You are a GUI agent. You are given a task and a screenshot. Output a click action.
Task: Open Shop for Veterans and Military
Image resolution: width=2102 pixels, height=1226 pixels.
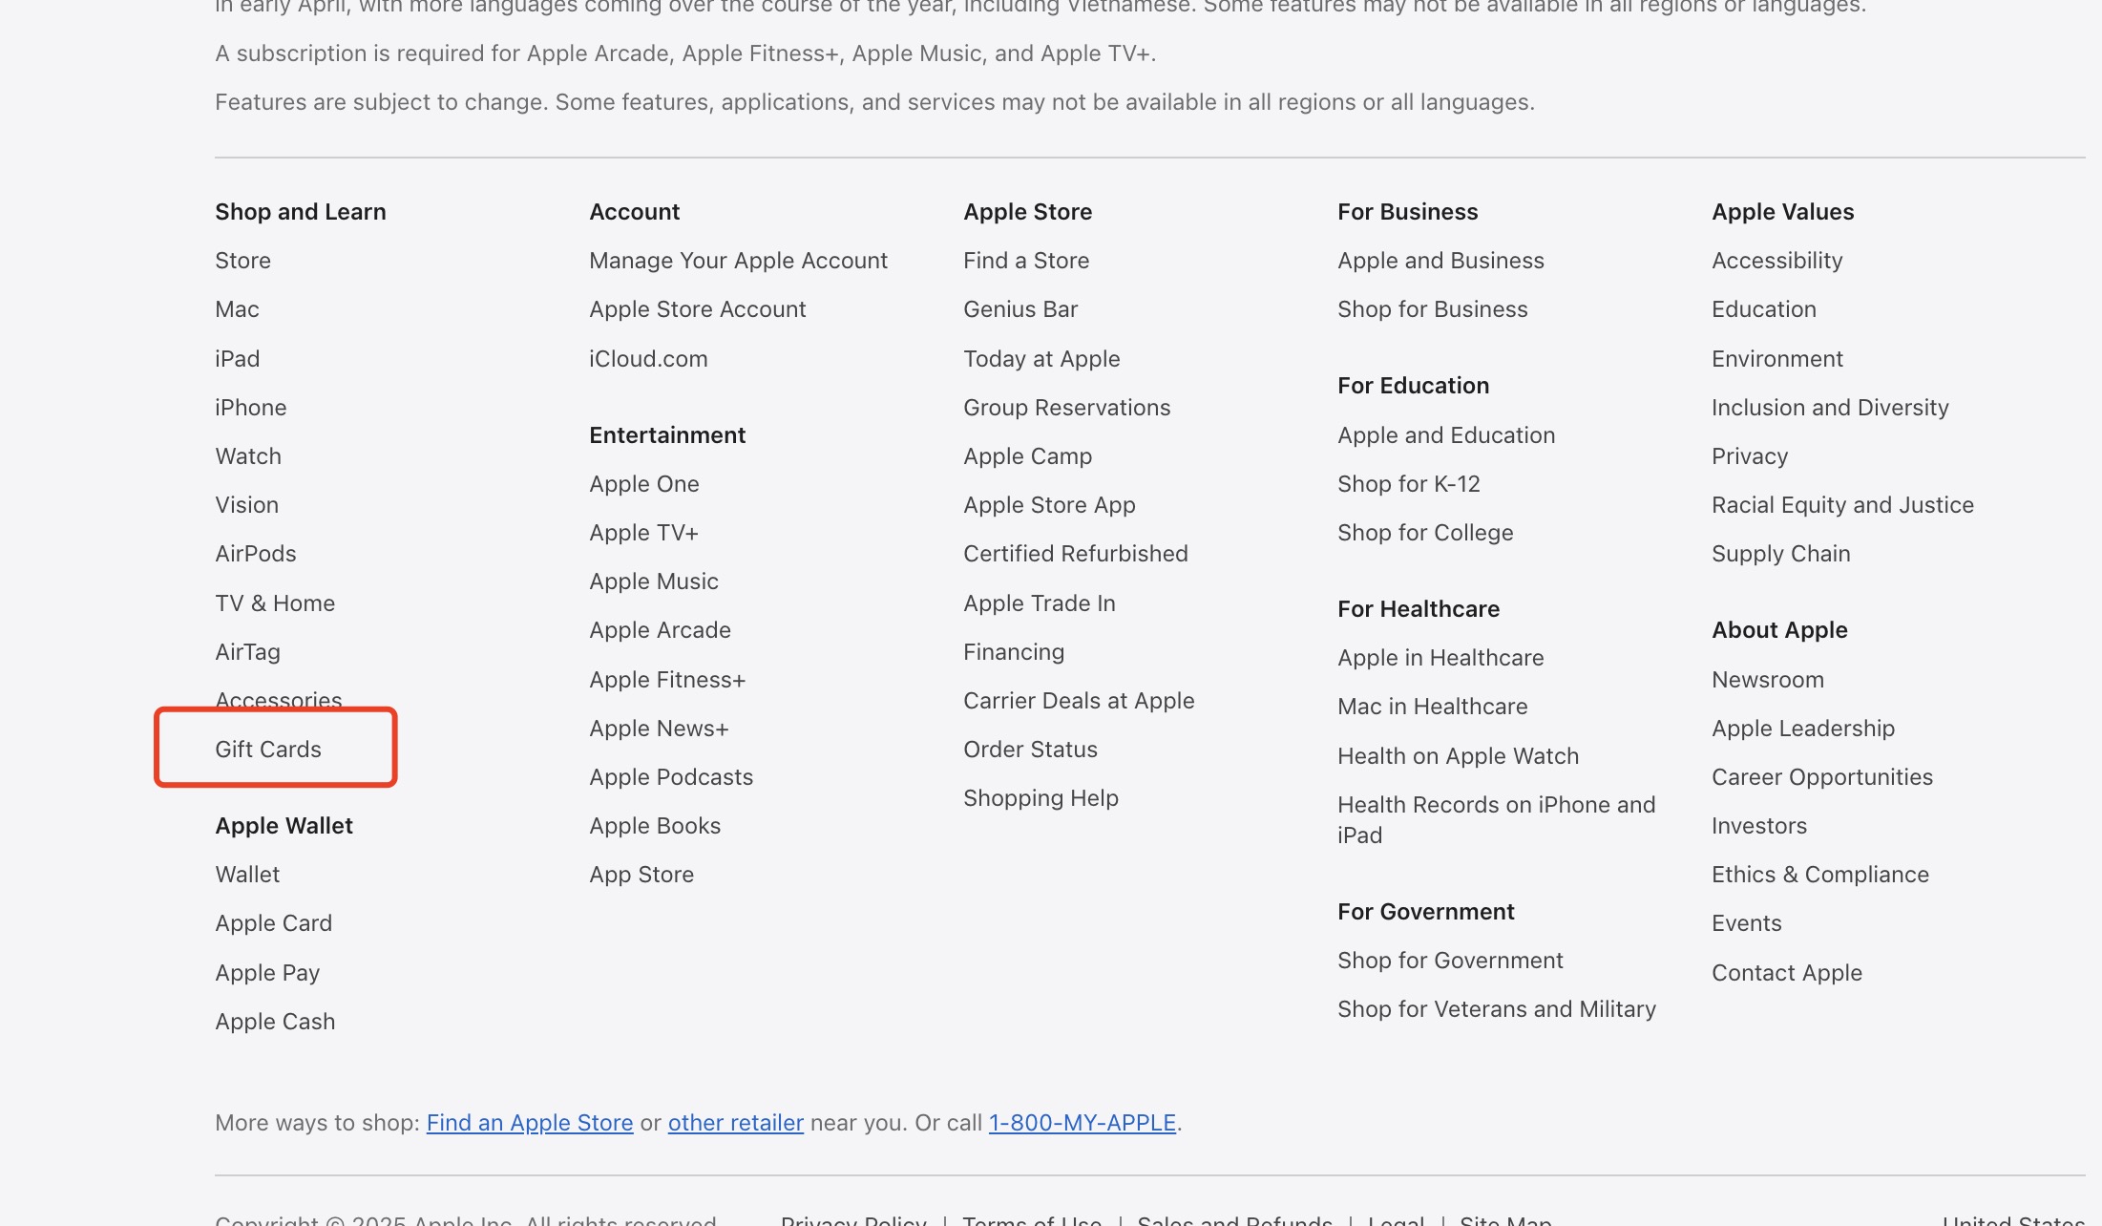tap(1496, 1008)
